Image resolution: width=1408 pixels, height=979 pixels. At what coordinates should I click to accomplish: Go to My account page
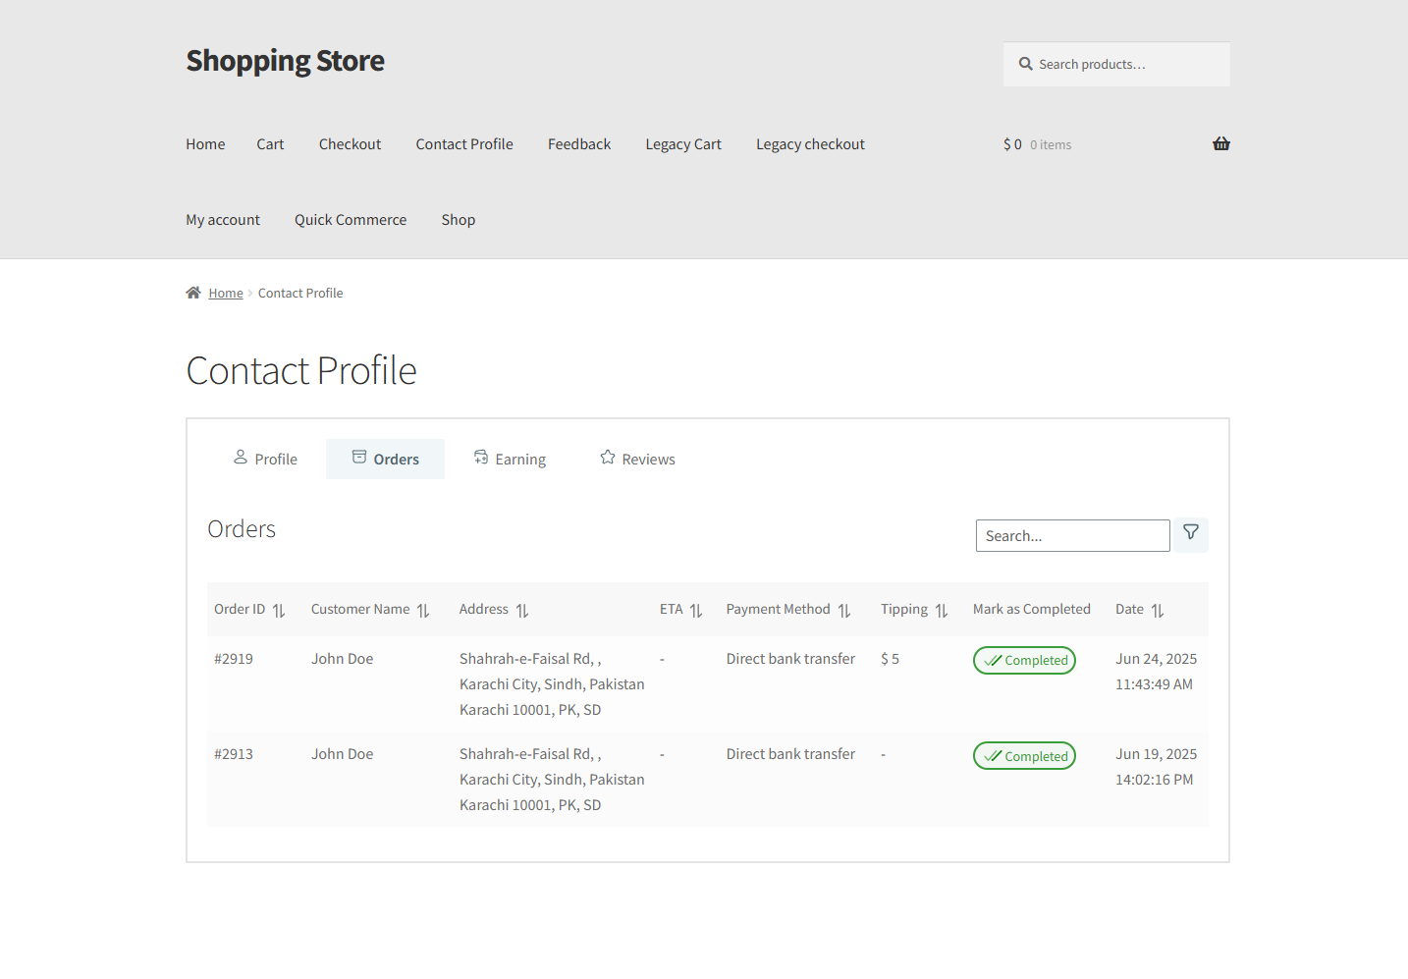pos(223,220)
